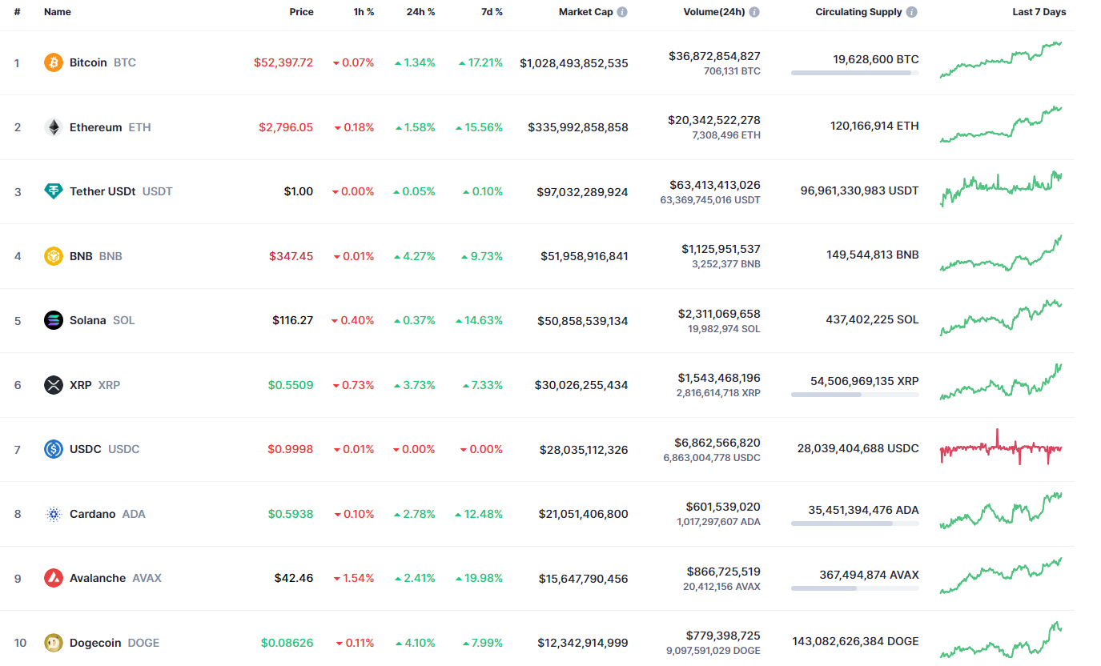Open Bitcoin's last 7 days sparkline chart
Image resolution: width=1101 pixels, height=666 pixels.
(1001, 60)
